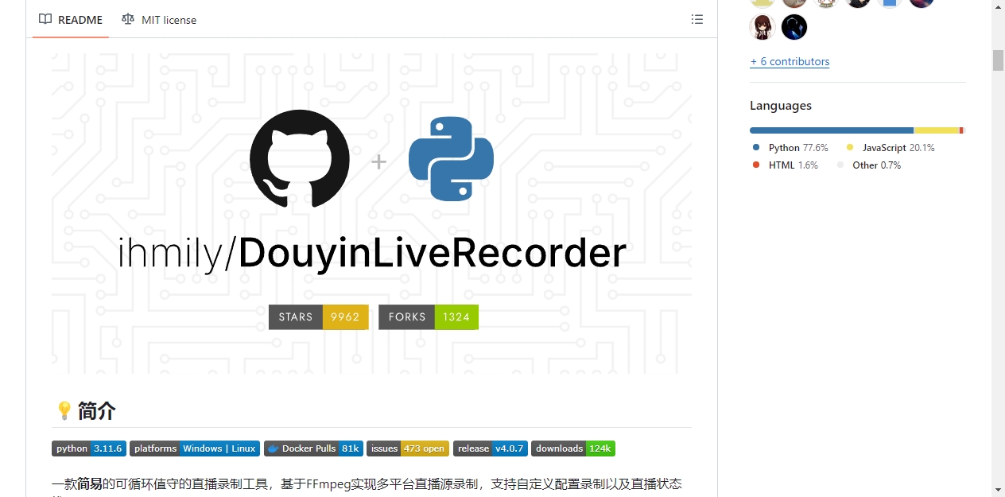Click the GitHub Octocat logo in banner
Image resolution: width=1005 pixels, height=497 pixels.
coord(299,158)
